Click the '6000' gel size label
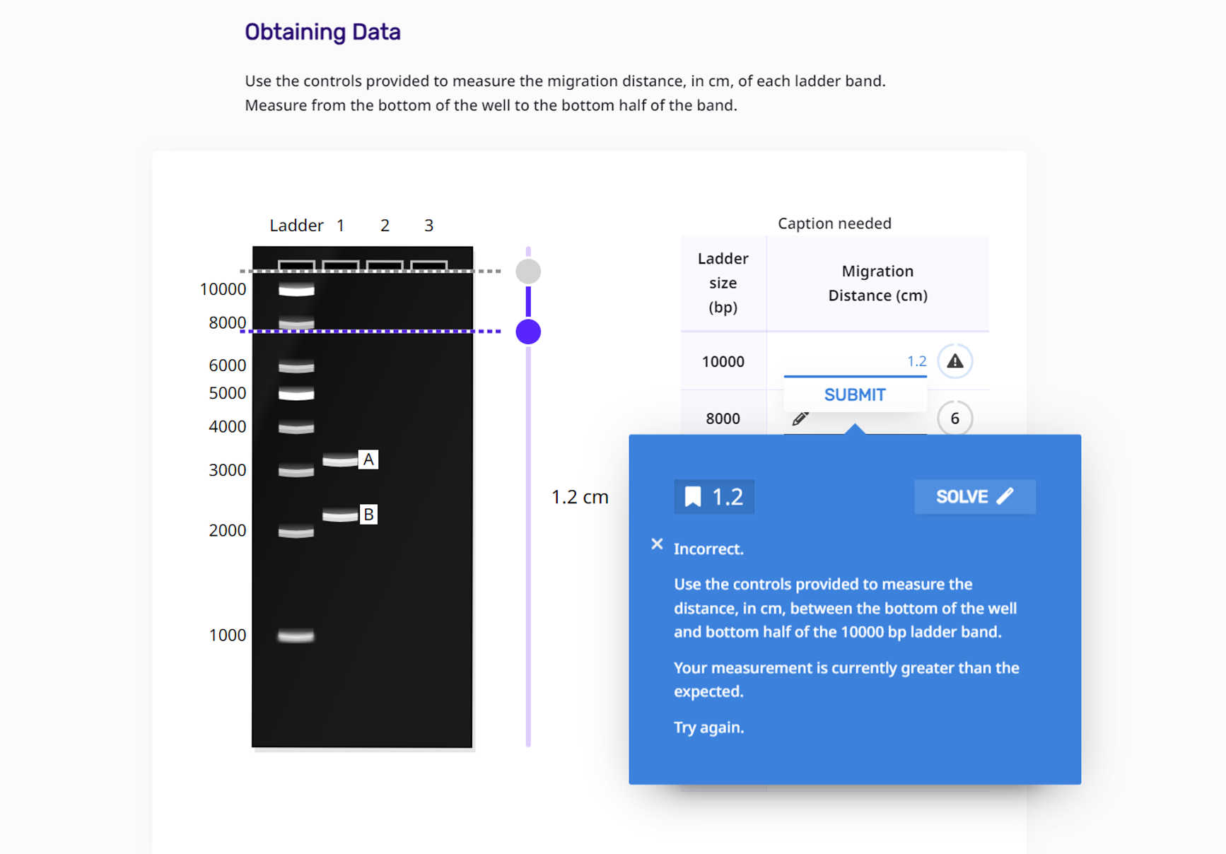The width and height of the screenshot is (1226, 854). pos(227,365)
